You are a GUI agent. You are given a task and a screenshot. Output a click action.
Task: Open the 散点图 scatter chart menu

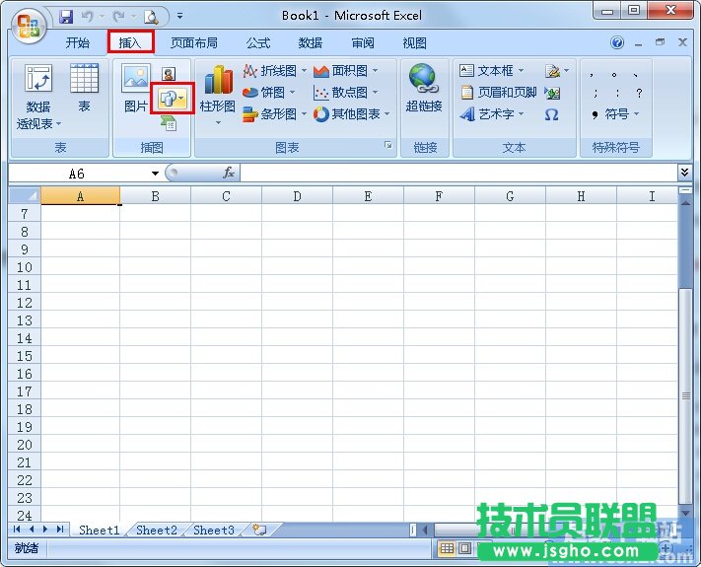pyautogui.click(x=346, y=93)
